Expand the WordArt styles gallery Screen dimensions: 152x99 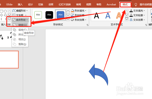point(127,19)
